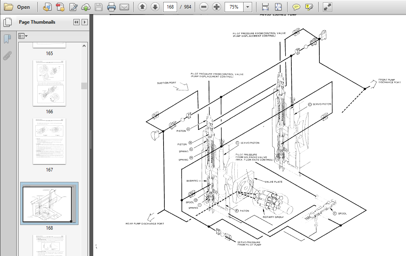Click the Email envelope icon
The width and height of the screenshot is (406, 256).
point(124,7)
